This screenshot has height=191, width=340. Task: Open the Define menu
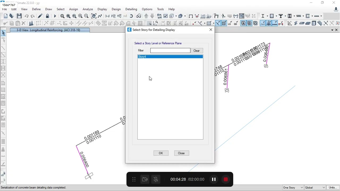(x=36, y=9)
